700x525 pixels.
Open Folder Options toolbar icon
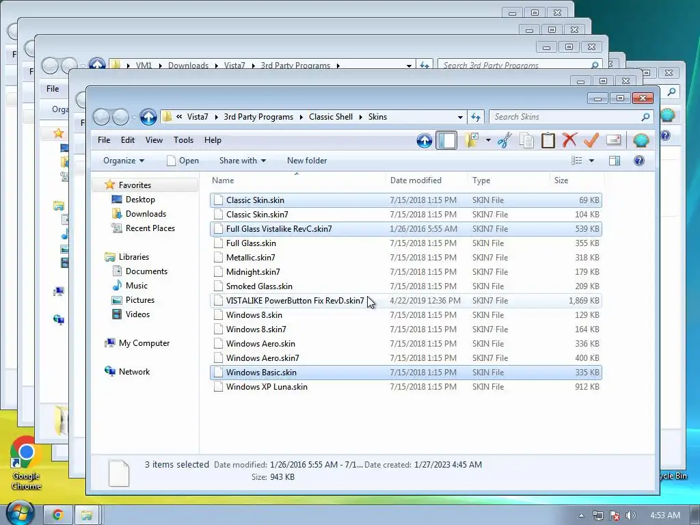[x=472, y=140]
